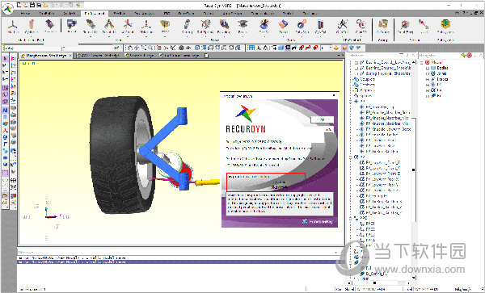Choose the Cyl Cyl contact tool
The image size is (485, 293).
pyautogui.click(x=320, y=27)
